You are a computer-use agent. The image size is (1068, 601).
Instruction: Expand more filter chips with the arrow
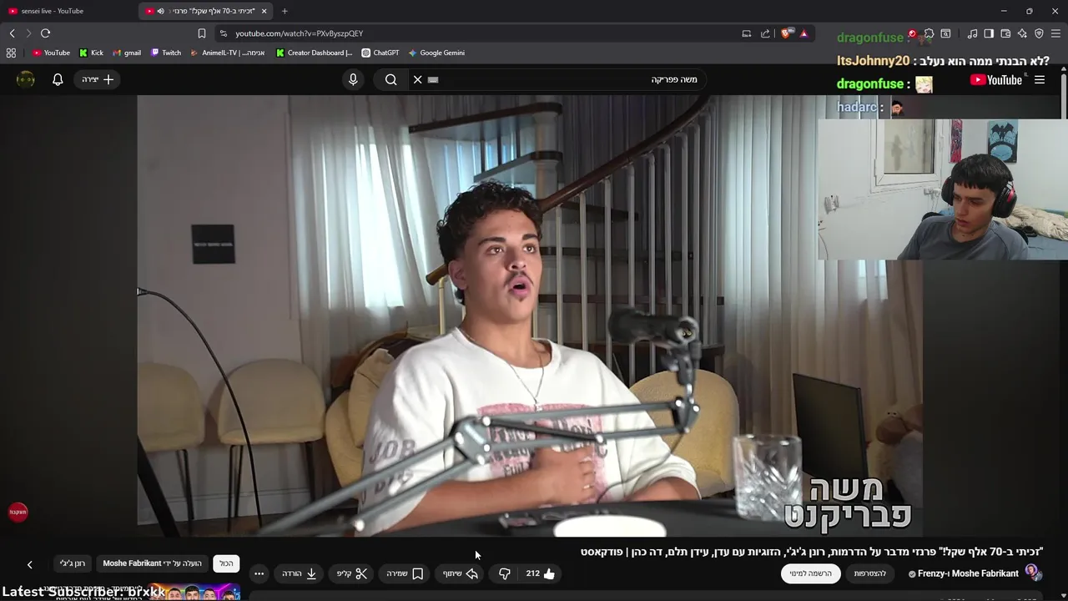pos(29,565)
